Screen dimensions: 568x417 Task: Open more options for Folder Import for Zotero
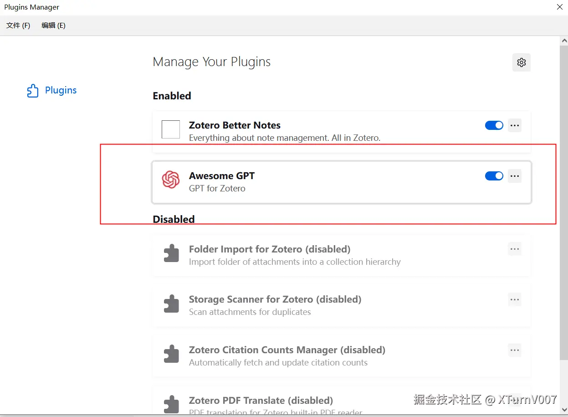coord(515,249)
